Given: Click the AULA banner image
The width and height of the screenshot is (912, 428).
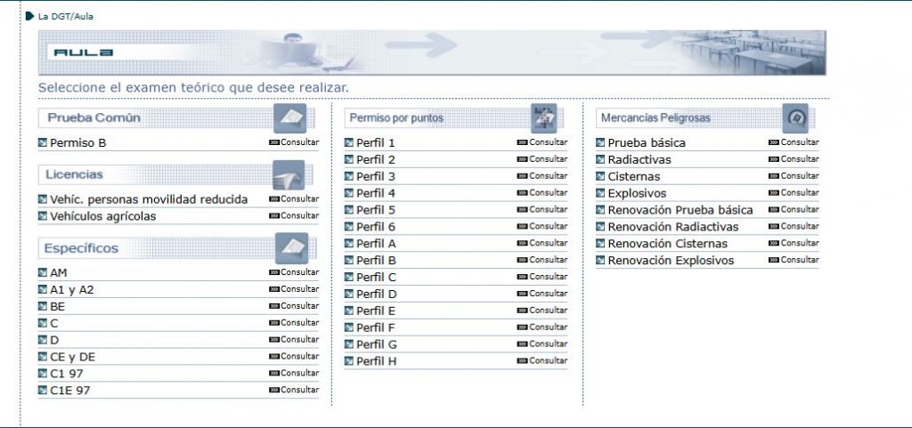Looking at the screenshot, I should pyautogui.click(x=431, y=52).
